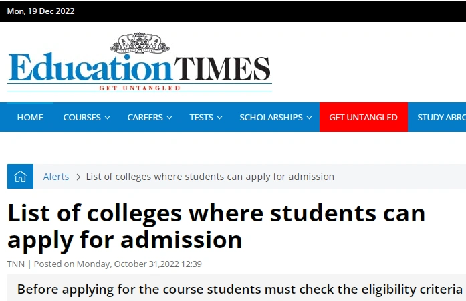Click the red GET UNTANGLED nav button
Image resolution: width=466 pixels, height=301 pixels.
(x=364, y=117)
